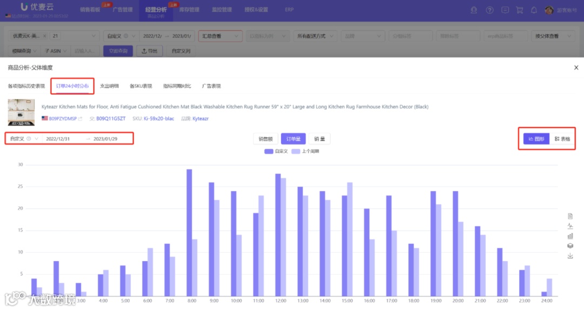Open the 按父体查看 dropdown
The width and height of the screenshot is (584, 310).
pos(553,36)
